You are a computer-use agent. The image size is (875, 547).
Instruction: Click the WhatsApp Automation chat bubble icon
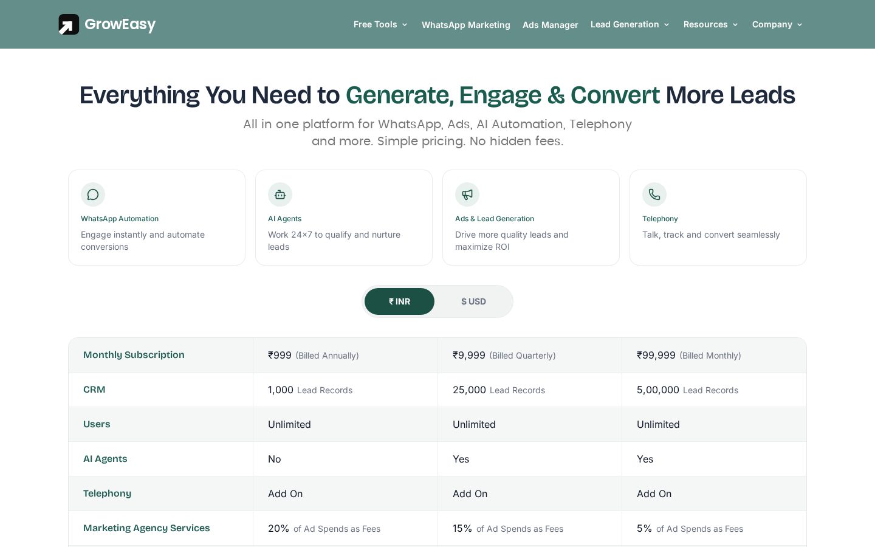coord(93,194)
